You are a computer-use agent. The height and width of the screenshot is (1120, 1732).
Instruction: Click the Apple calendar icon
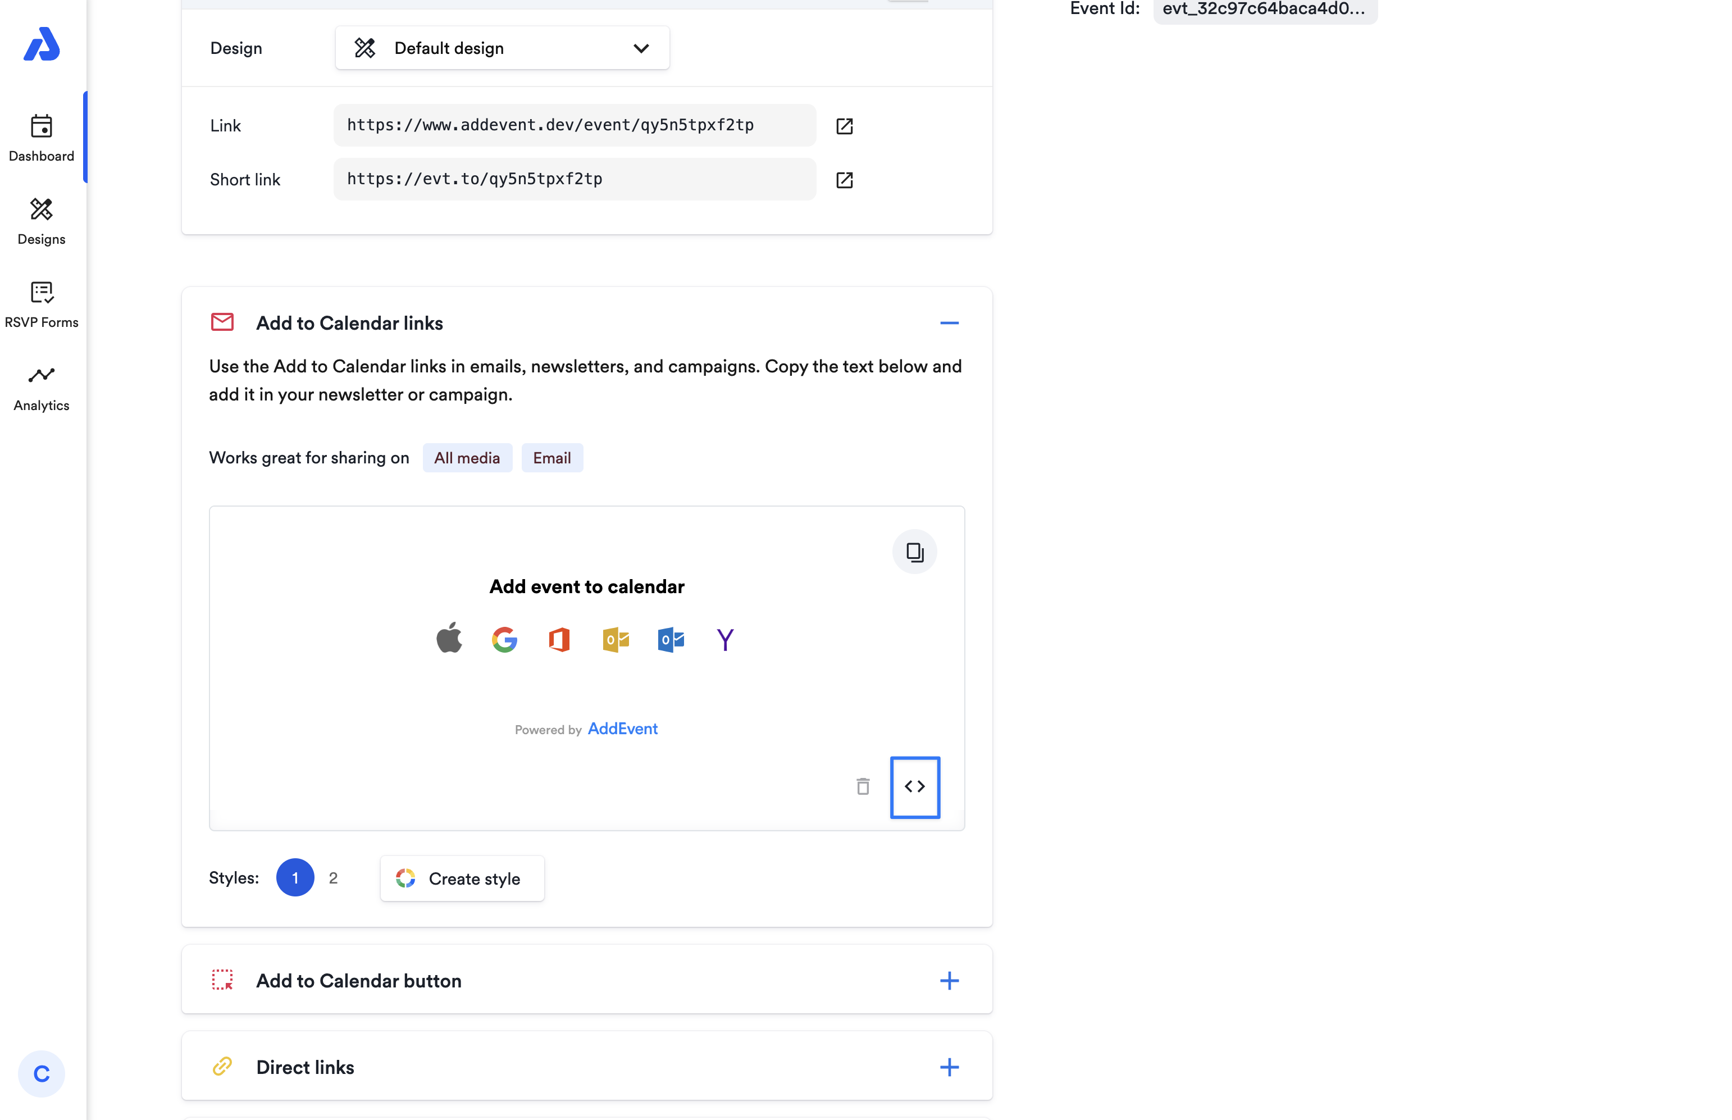coord(449,639)
